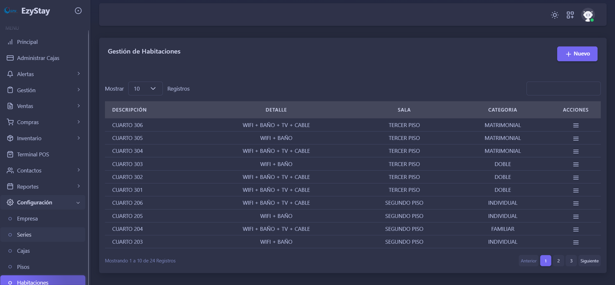Viewport: 615px width, 285px height.
Task: Toggle the light/dark theme sun icon
Action: click(554, 15)
